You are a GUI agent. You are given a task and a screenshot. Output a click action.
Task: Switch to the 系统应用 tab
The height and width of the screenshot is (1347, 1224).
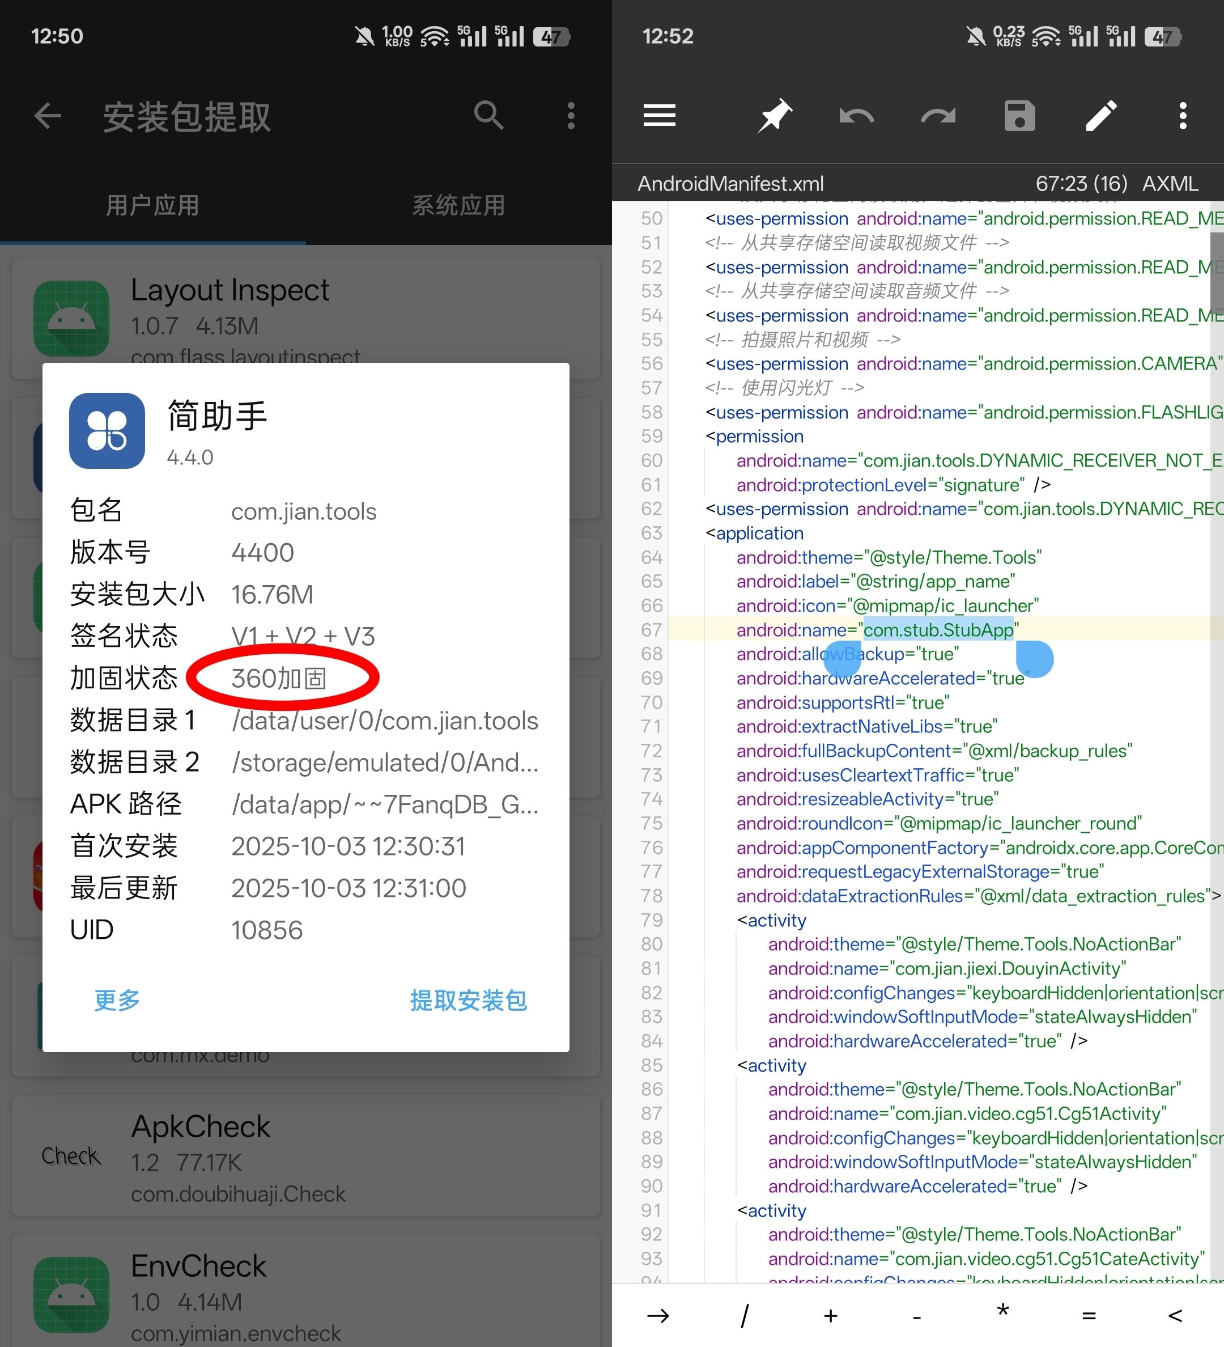coord(459,205)
